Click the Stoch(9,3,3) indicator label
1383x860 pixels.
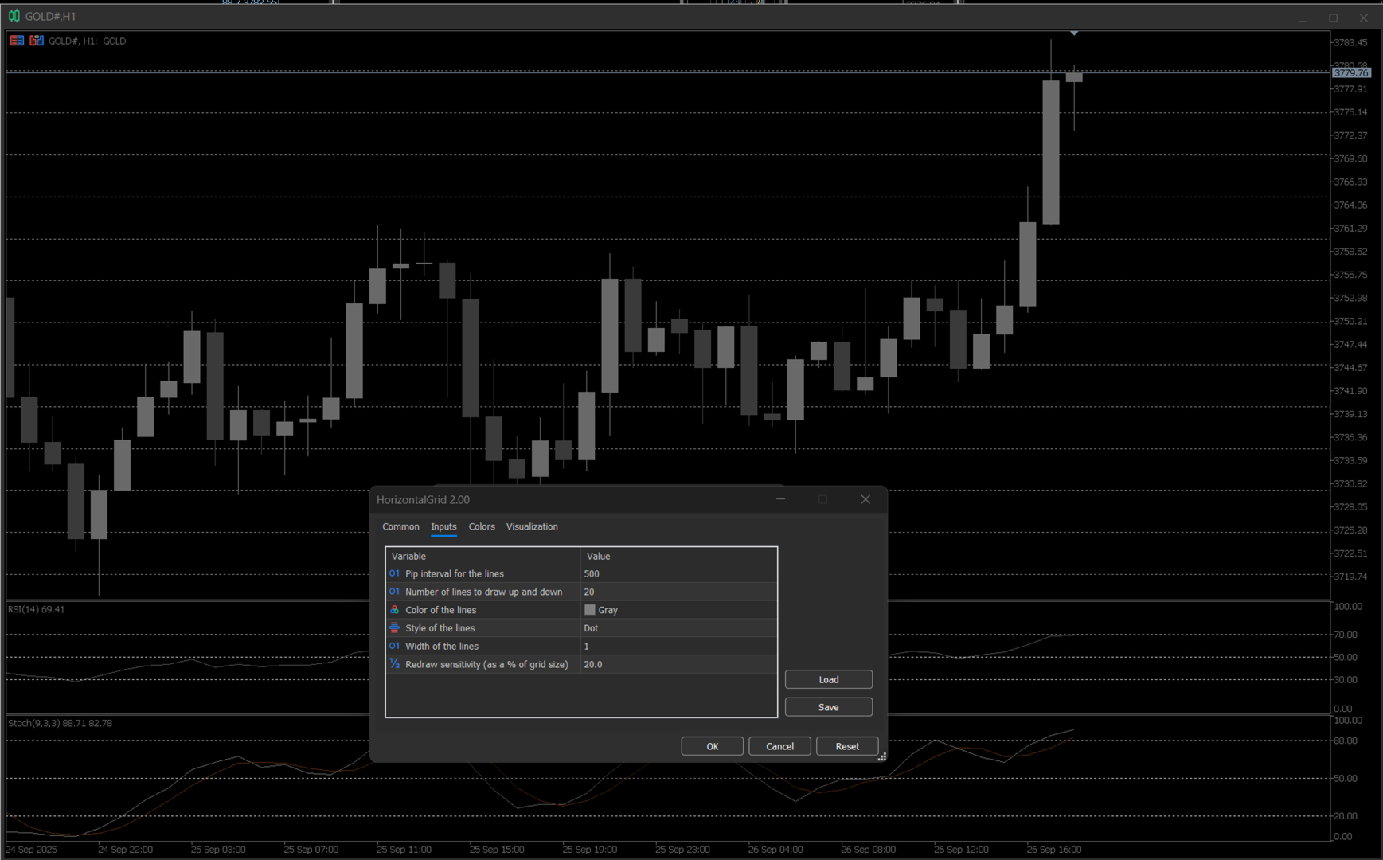[60, 723]
